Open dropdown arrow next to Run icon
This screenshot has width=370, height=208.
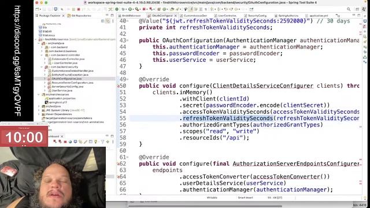pyautogui.click(x=134, y=9)
